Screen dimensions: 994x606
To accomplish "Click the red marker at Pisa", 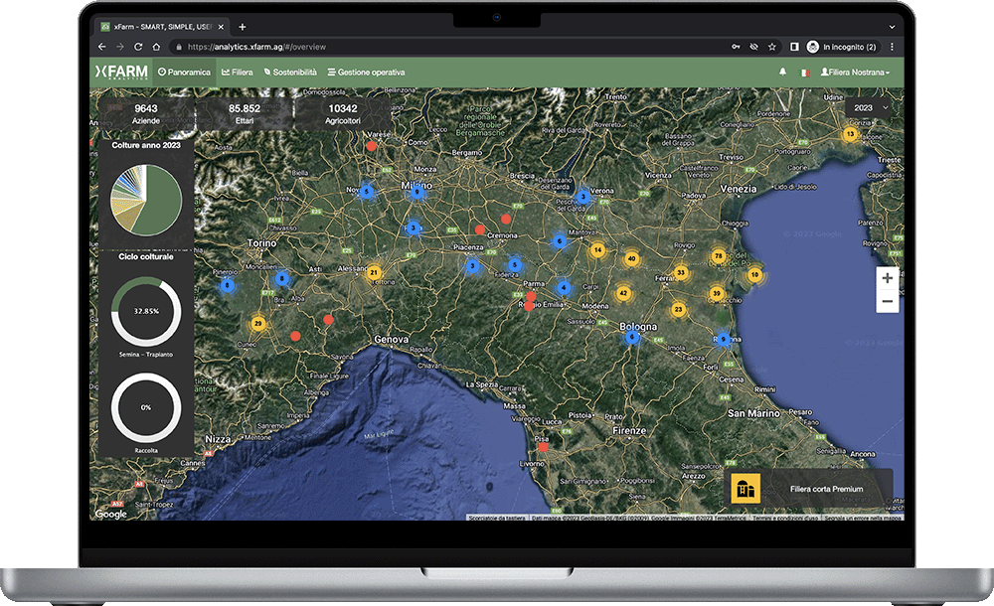I will pyautogui.click(x=544, y=447).
